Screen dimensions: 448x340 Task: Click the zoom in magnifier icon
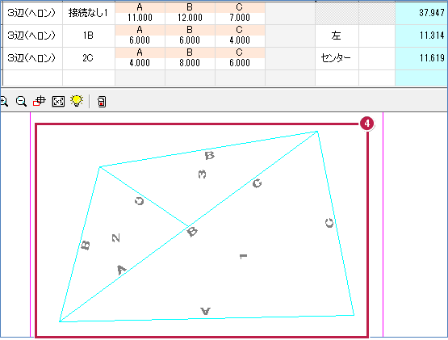(x=3, y=101)
